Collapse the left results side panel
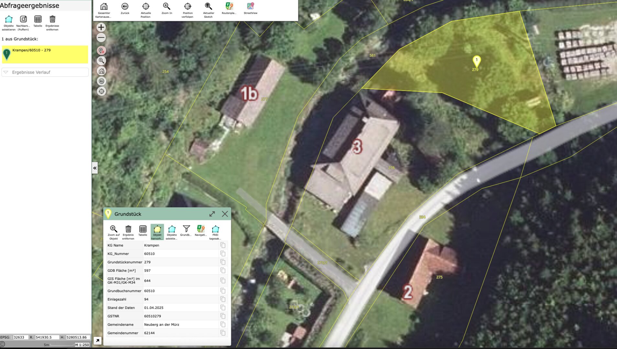Viewport: 617px width, 349px height. click(x=95, y=168)
